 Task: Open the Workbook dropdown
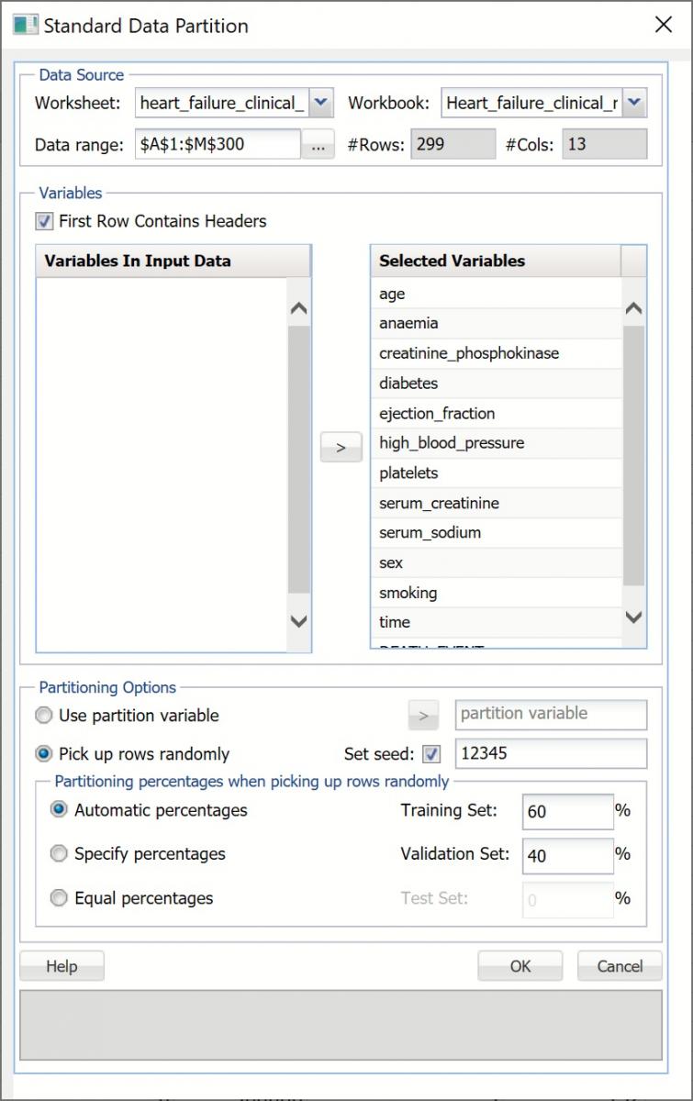(633, 103)
